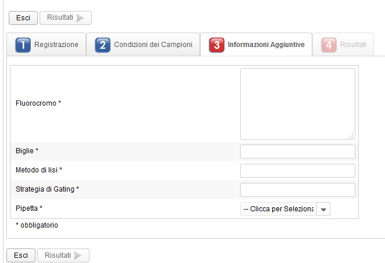Click the blue step 2 number icon
The width and height of the screenshot is (385, 263).
(x=102, y=45)
